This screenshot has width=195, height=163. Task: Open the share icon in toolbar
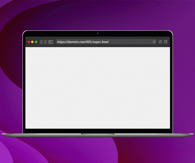point(160,42)
